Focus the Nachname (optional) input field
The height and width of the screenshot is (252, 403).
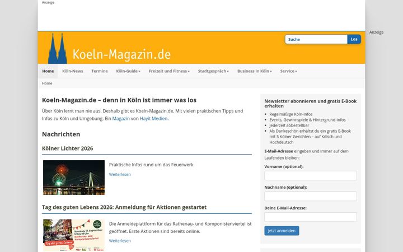click(x=311, y=196)
